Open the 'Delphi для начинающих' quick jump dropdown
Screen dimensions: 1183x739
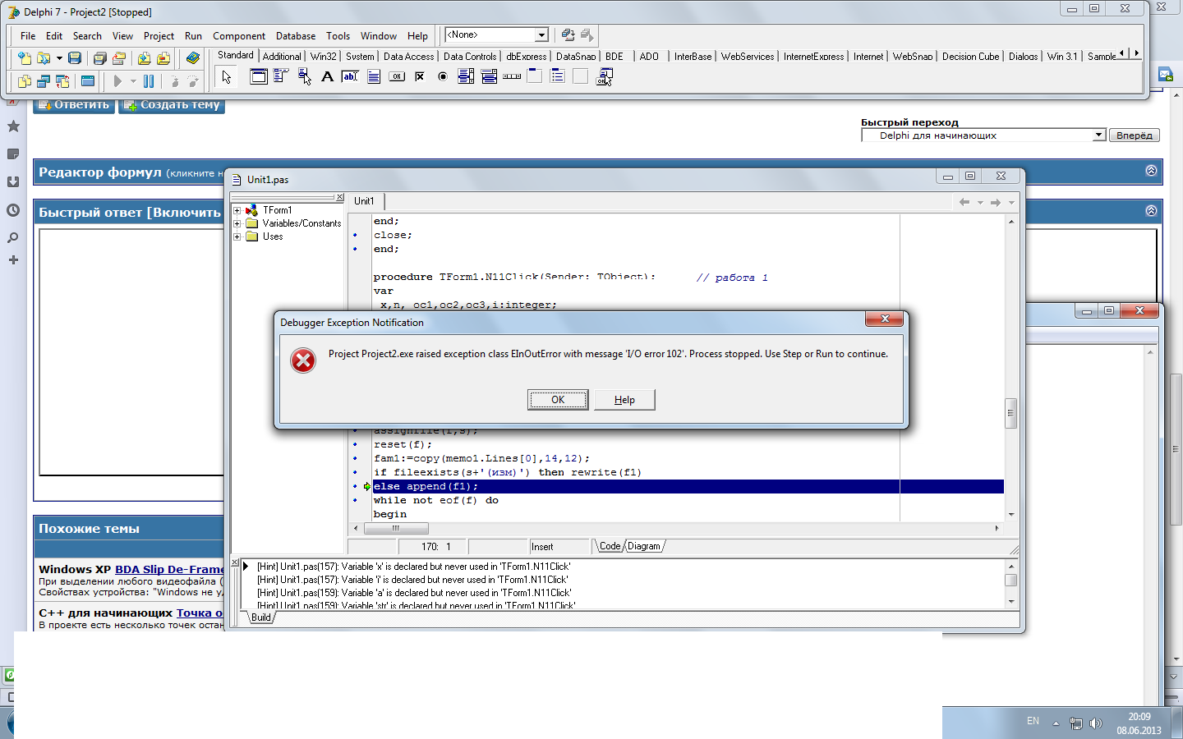pyautogui.click(x=983, y=135)
